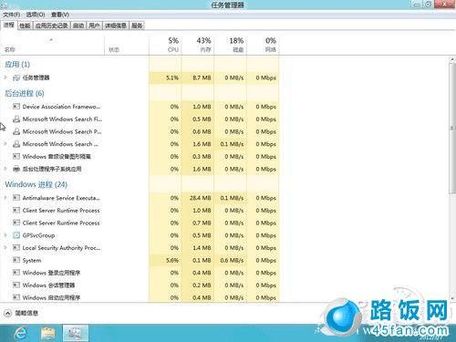Image resolution: width=456 pixels, height=342 pixels.
Task: Open the 查看(V) menu
Action: [x=60, y=15]
